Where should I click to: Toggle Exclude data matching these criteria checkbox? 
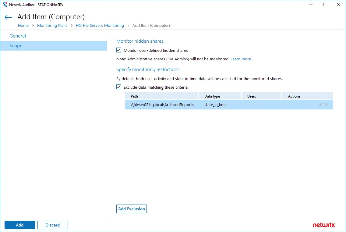[119, 87]
